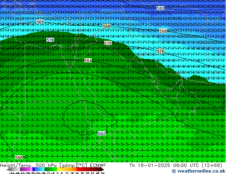
Task: Click the 560 height contour label
Action: click(x=160, y=9)
